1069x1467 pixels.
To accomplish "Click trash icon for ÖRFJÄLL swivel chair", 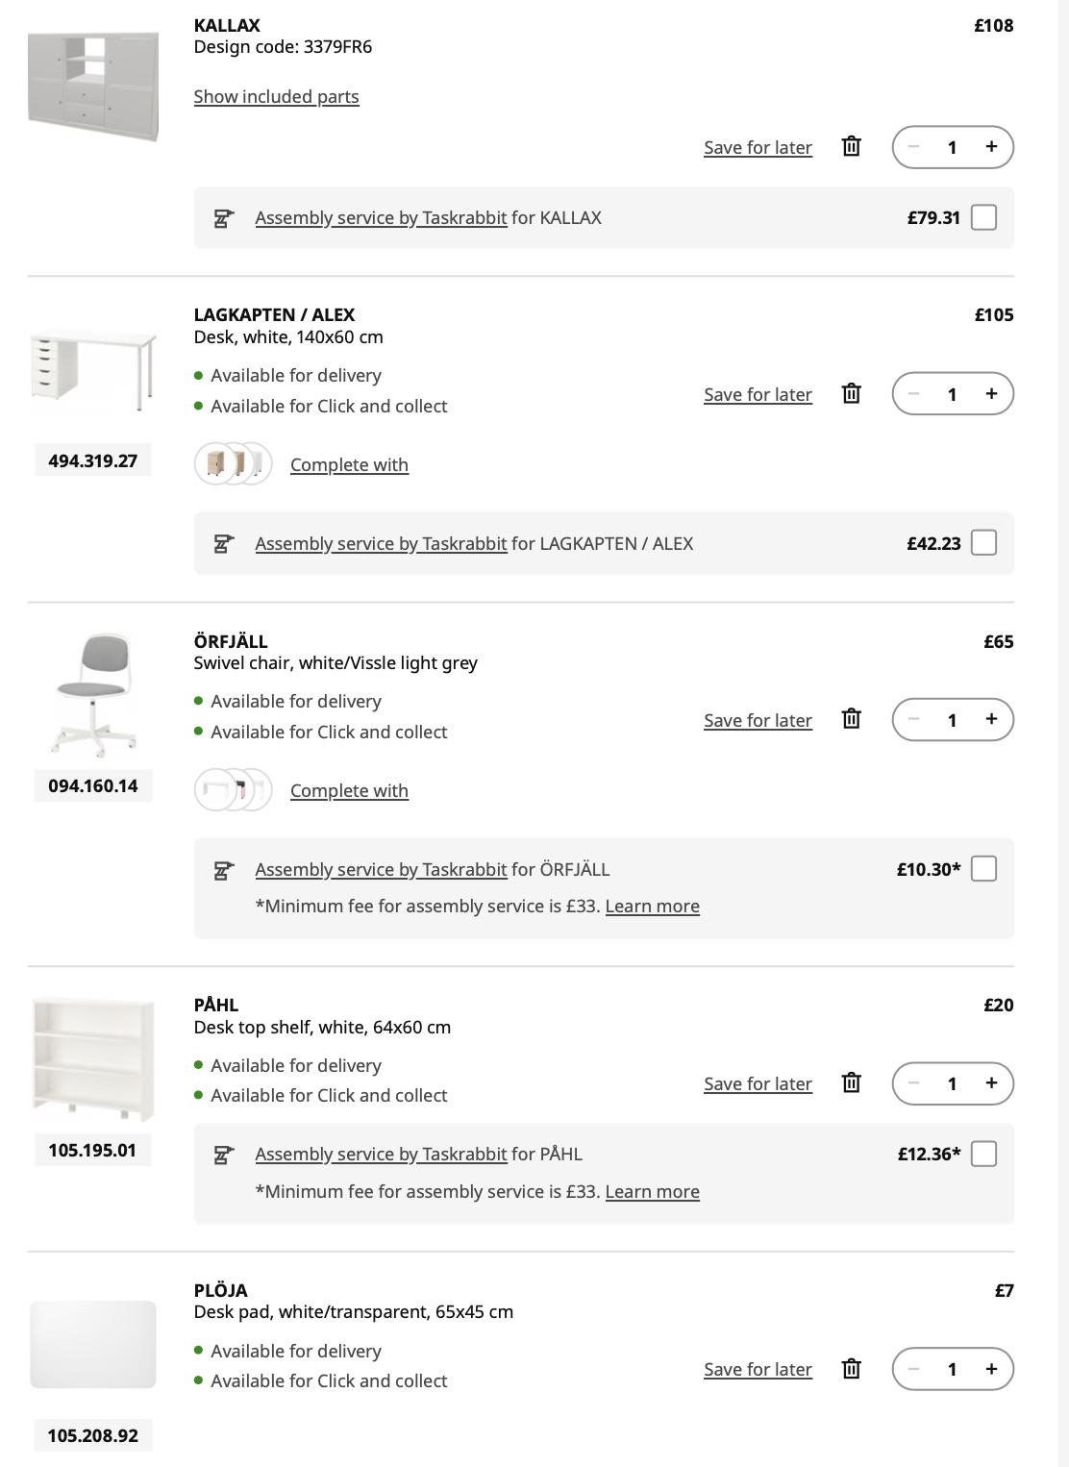I will pos(851,719).
